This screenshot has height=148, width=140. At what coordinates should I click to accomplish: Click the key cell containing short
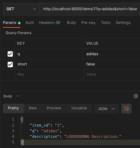pyautogui.click(x=49, y=64)
